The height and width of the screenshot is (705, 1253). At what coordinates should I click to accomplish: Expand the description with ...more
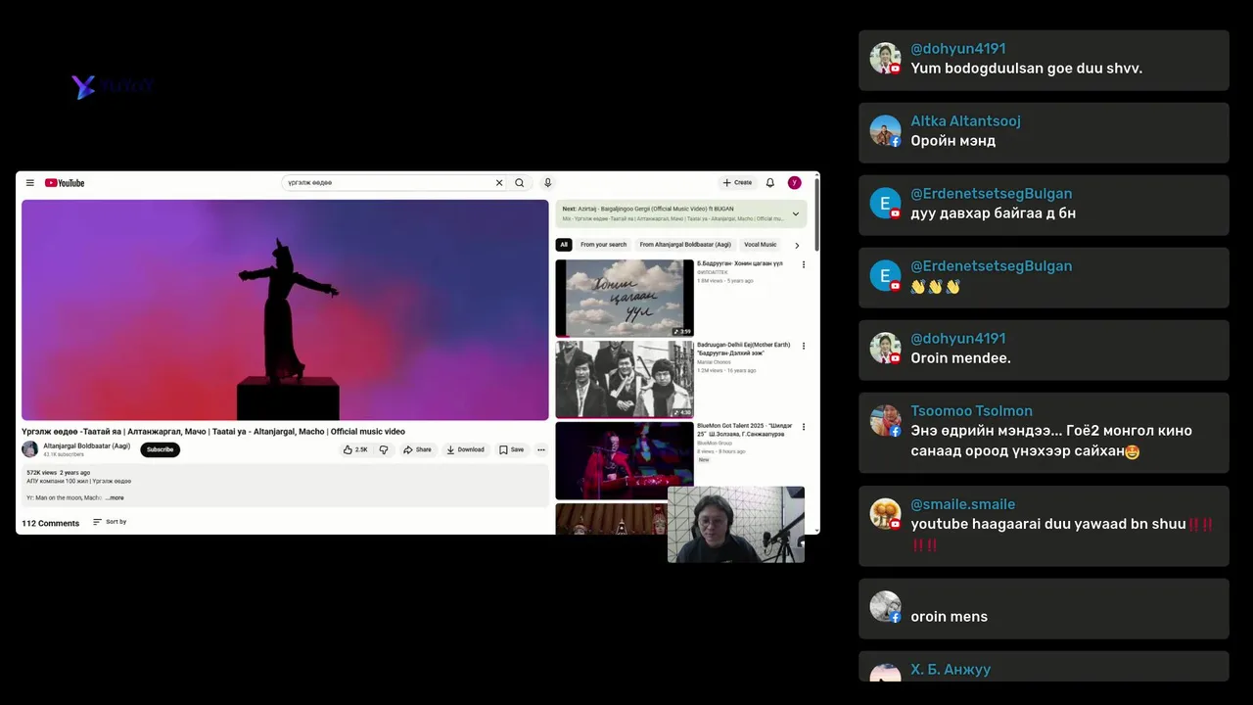point(116,498)
